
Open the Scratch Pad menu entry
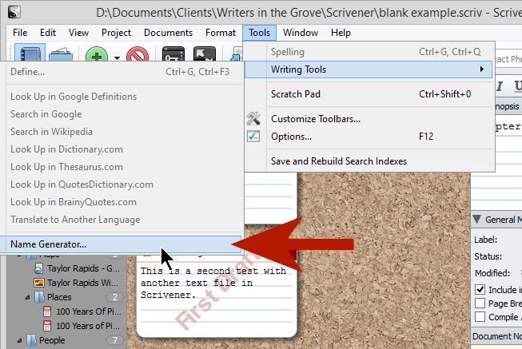coord(296,93)
